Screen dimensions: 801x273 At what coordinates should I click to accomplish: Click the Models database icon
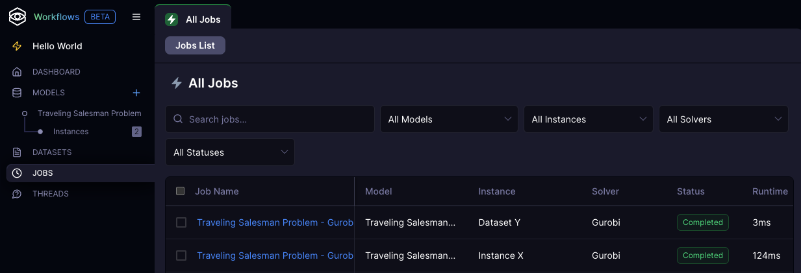click(18, 93)
